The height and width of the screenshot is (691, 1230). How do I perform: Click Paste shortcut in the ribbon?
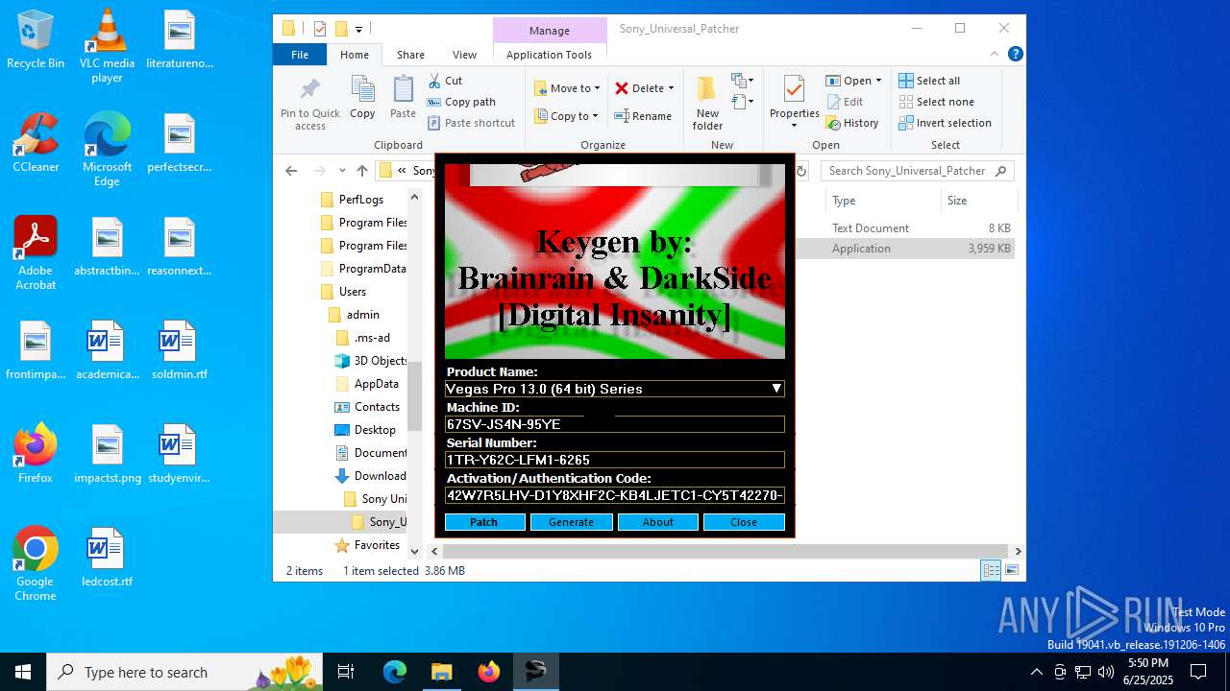click(x=472, y=123)
